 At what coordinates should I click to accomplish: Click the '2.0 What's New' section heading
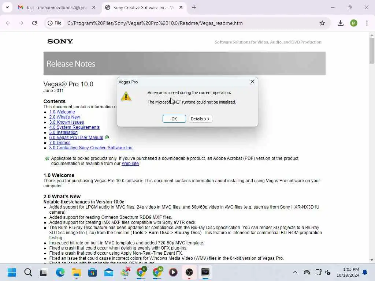coord(62,196)
